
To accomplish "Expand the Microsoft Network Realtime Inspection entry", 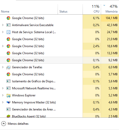I will coord(3,88).
